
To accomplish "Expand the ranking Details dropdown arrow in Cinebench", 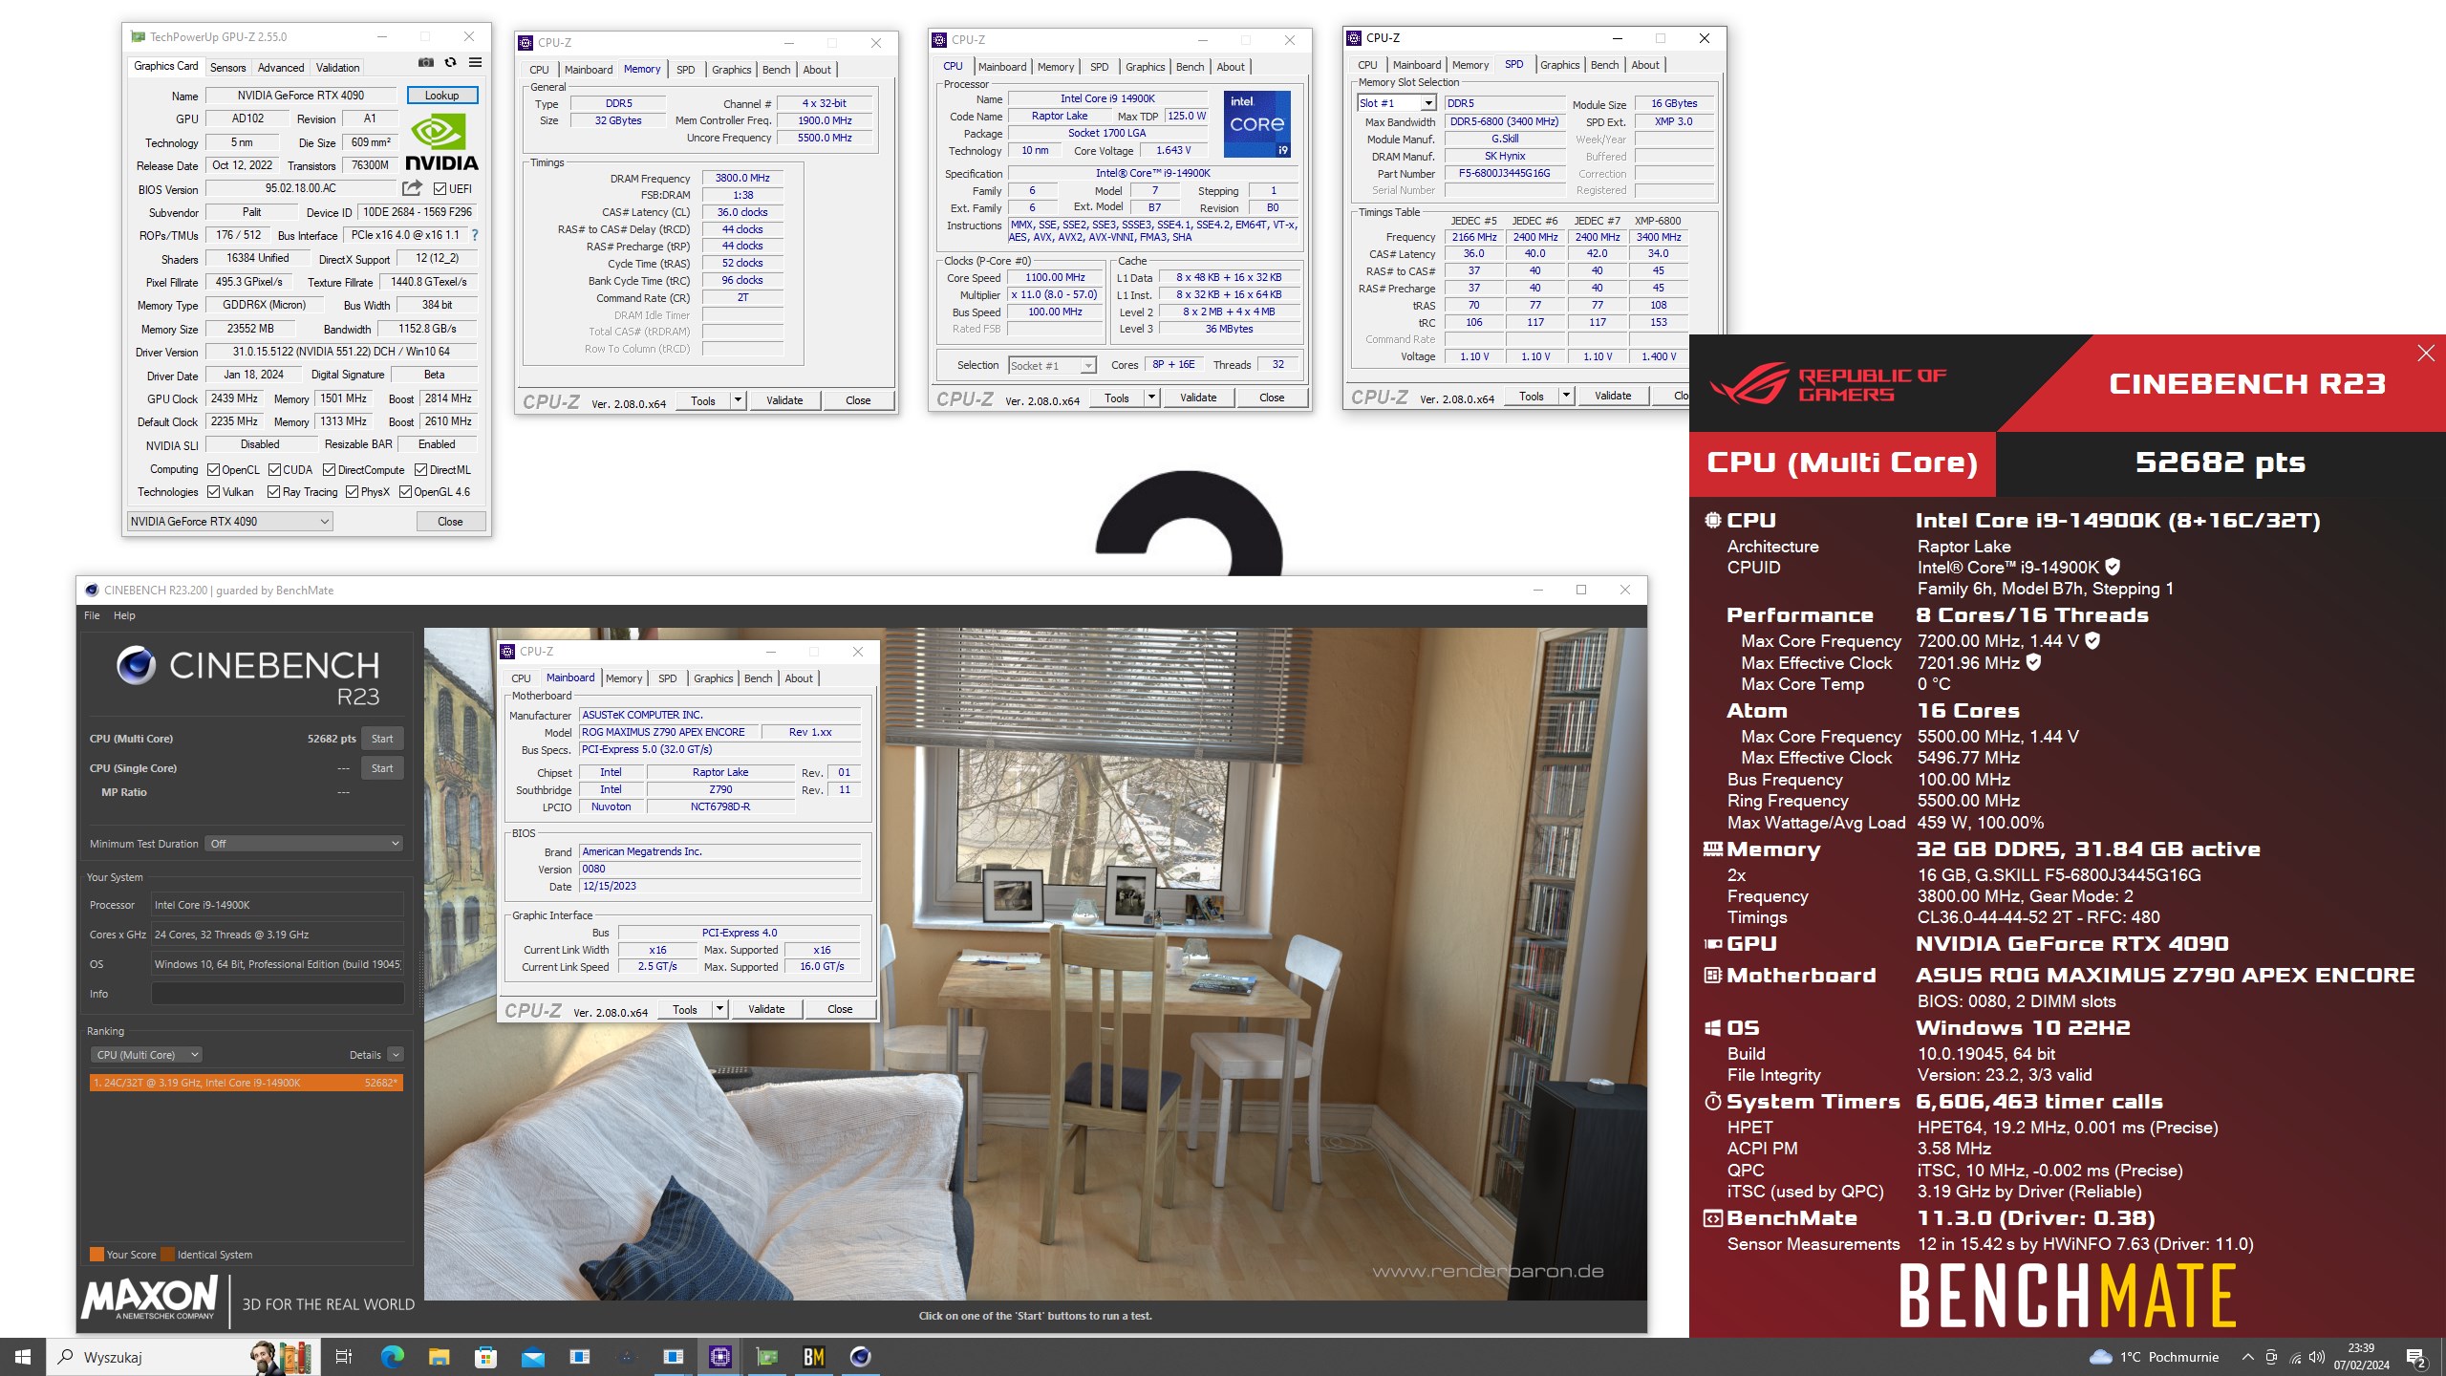I will tap(396, 1055).
